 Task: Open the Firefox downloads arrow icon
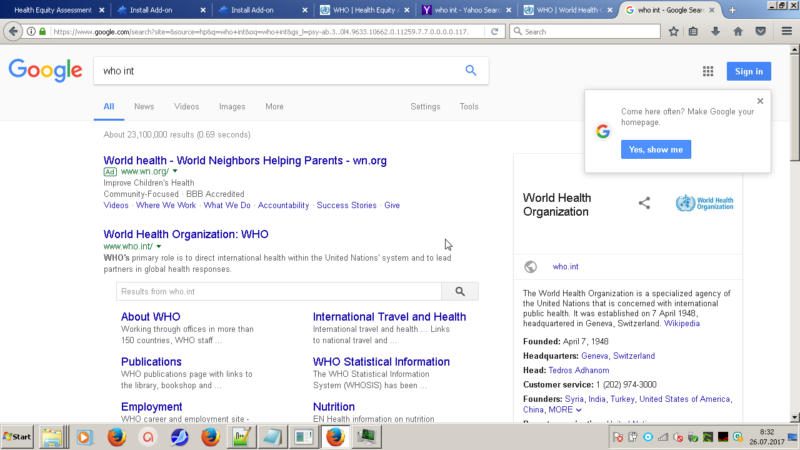click(x=716, y=32)
